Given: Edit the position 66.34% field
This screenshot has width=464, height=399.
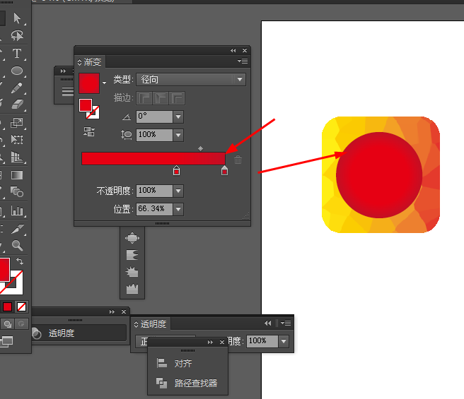Looking at the screenshot, I should (154, 209).
